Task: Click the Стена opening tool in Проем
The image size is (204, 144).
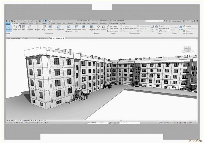Action: (162, 26)
